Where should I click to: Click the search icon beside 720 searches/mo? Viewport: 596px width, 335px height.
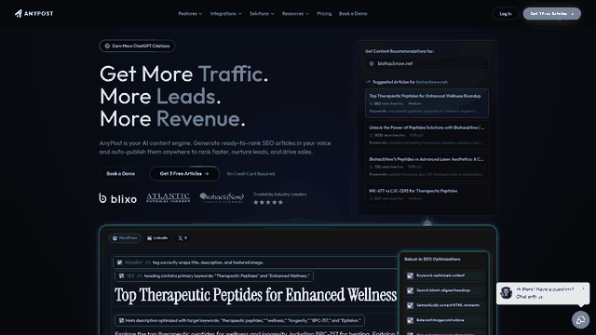pyautogui.click(x=371, y=167)
